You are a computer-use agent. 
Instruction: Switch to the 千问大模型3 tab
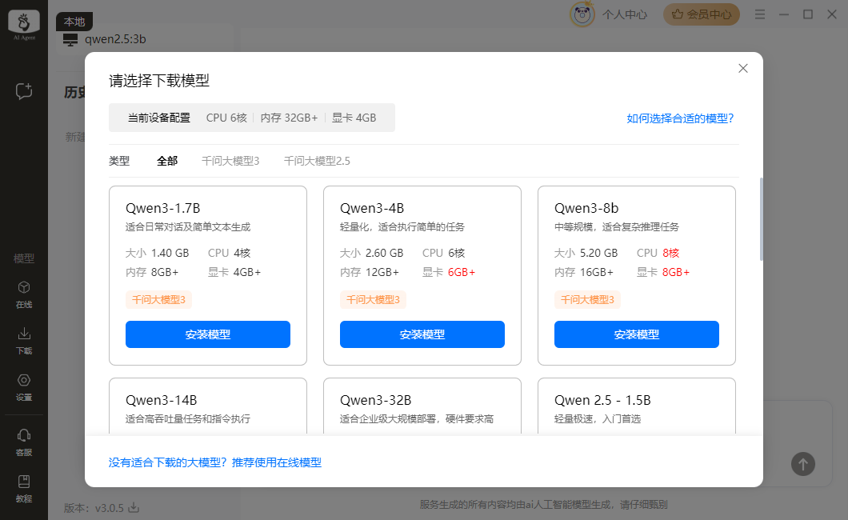pos(230,161)
